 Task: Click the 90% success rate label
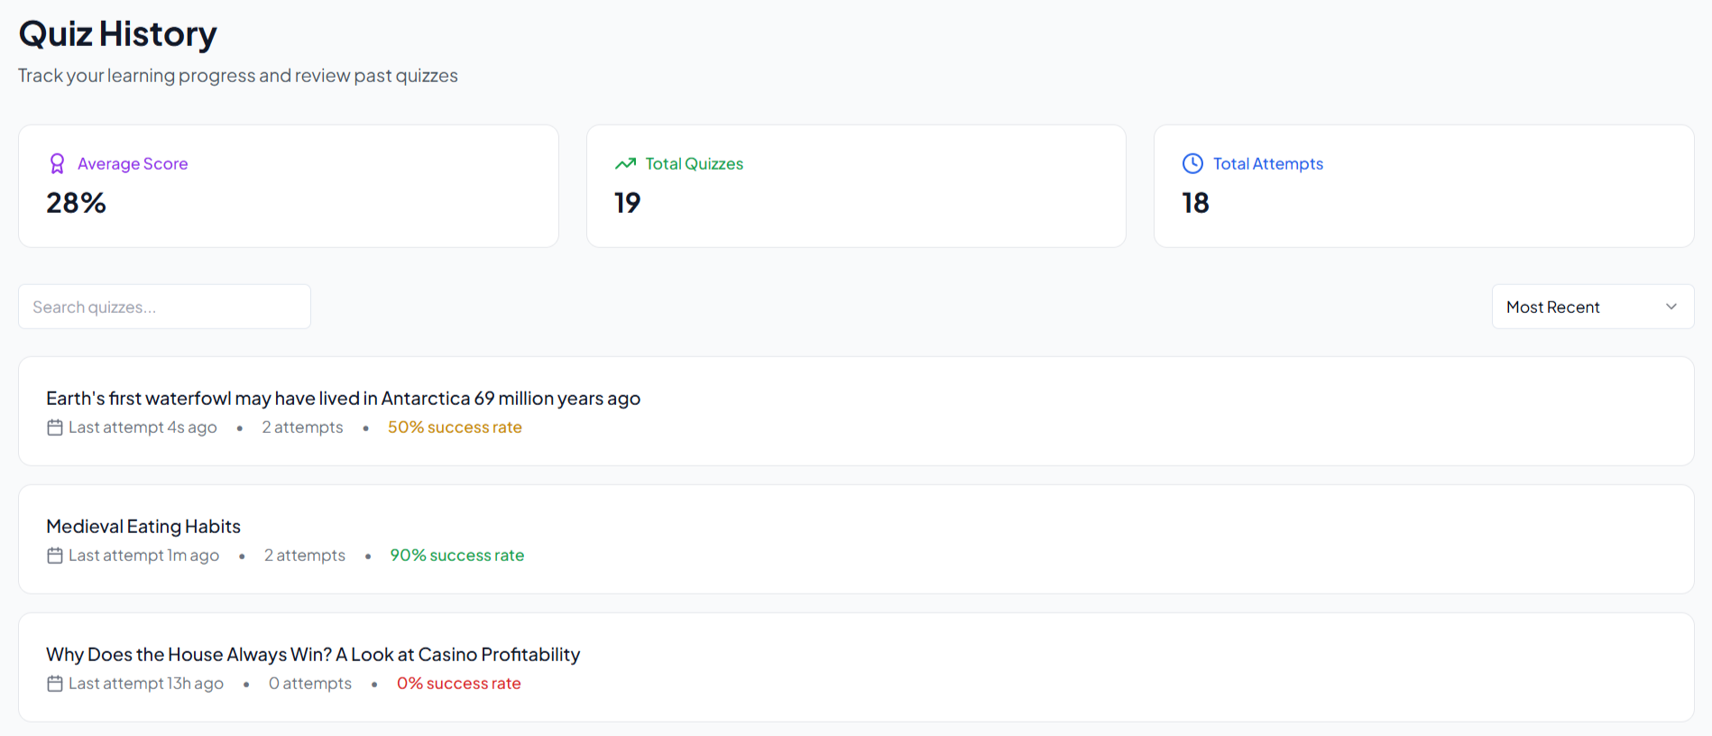(456, 556)
